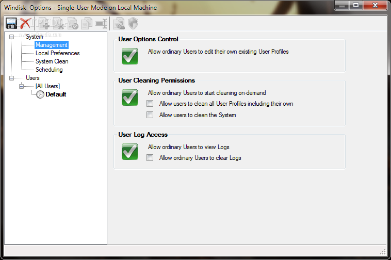Click 'Allow ordinary Users to start cleaning on-demand' text

coord(207,93)
